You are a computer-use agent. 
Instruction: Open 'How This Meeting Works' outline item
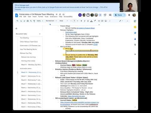pyautogui.click(x=28, y=49)
